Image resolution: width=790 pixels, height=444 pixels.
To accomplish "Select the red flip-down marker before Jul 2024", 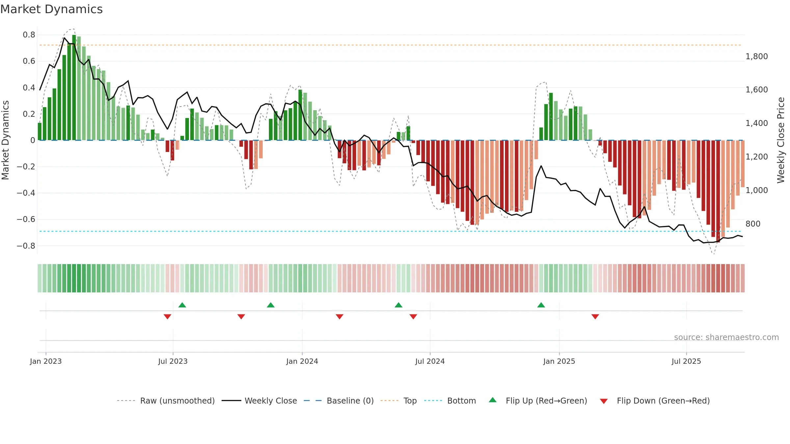I will tap(413, 316).
